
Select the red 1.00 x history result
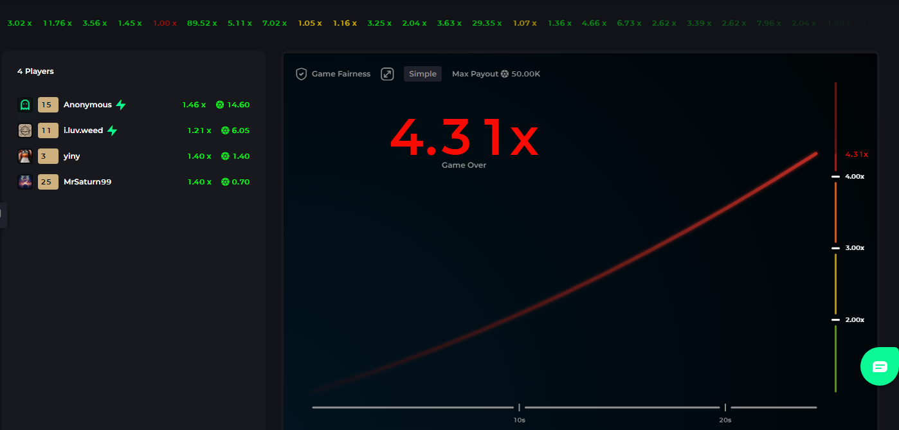165,23
